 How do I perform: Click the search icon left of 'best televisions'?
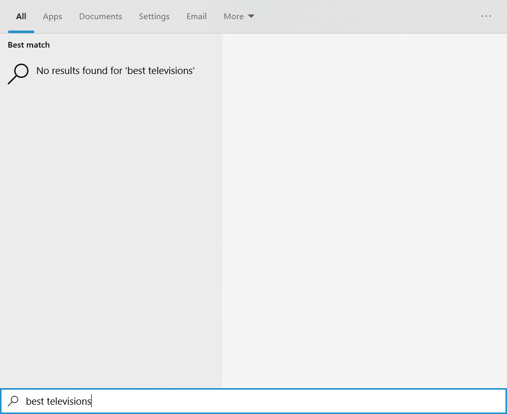click(x=14, y=401)
